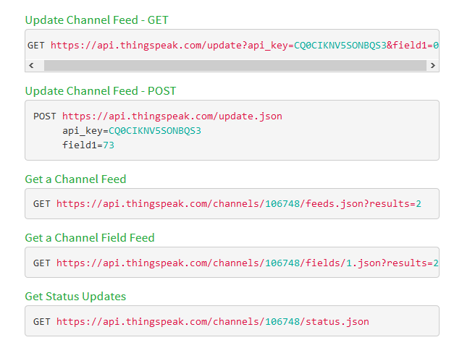462x361 pixels.
Task: Click the 'Get a Channel Feed' heading
Action: pyautogui.click(x=75, y=179)
